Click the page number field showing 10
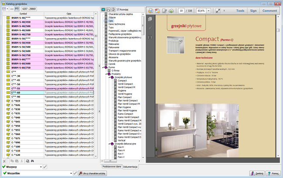 [181, 11]
